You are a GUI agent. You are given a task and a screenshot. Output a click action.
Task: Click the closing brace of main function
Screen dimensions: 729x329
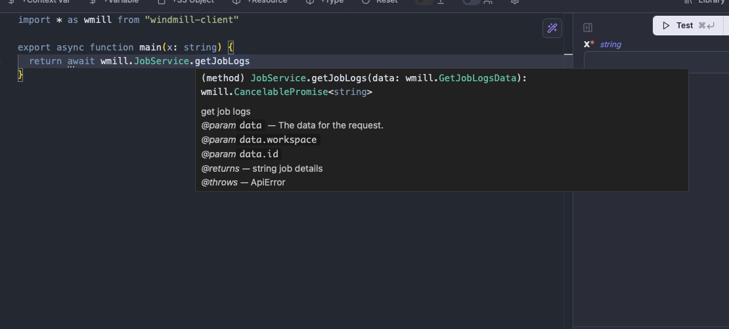(x=20, y=74)
